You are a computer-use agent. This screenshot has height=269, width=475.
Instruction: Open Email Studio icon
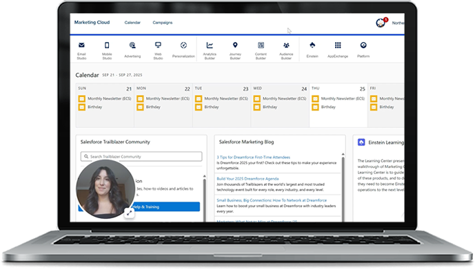click(81, 45)
